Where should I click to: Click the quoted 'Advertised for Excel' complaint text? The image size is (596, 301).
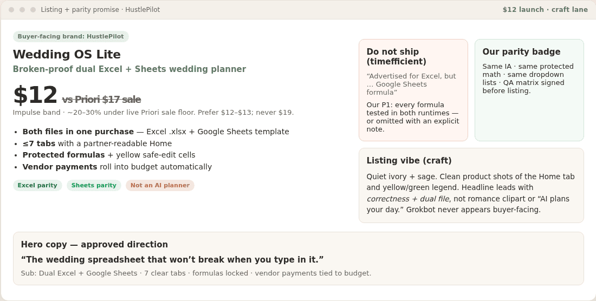(x=411, y=84)
